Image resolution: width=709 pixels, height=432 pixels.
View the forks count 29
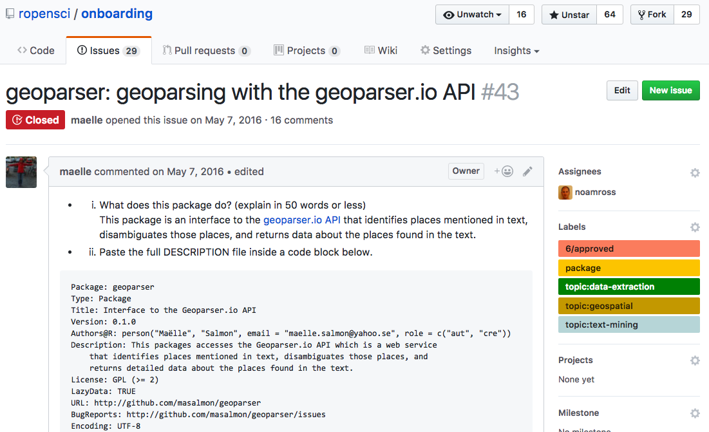click(x=686, y=14)
